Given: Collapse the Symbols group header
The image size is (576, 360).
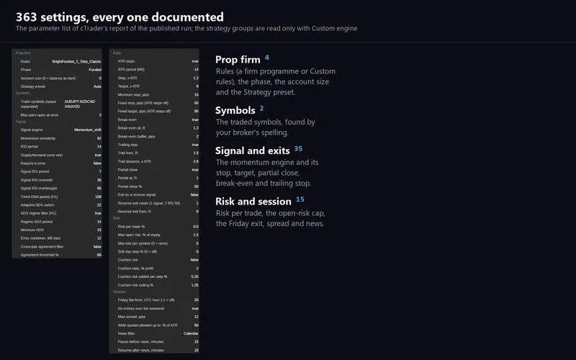Looking at the screenshot, I should (22, 94).
